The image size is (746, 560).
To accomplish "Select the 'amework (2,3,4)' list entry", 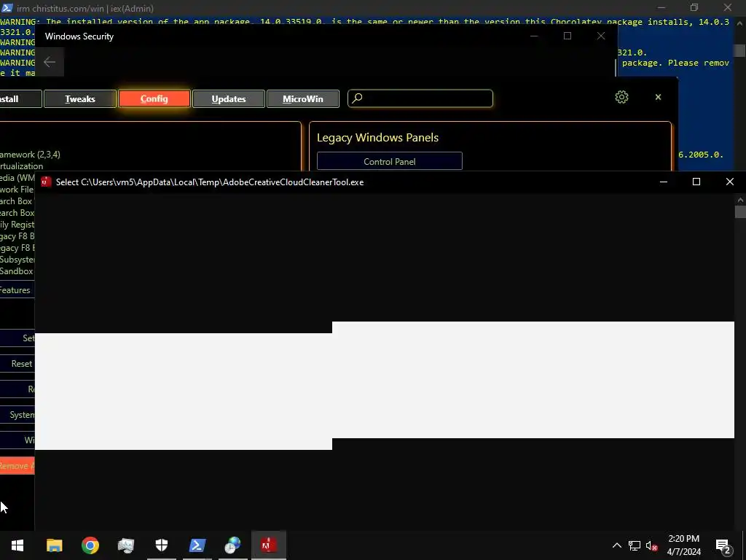I will pos(30,155).
